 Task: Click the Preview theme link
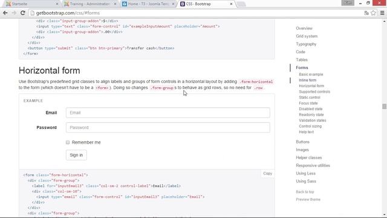pyautogui.click(x=308, y=199)
